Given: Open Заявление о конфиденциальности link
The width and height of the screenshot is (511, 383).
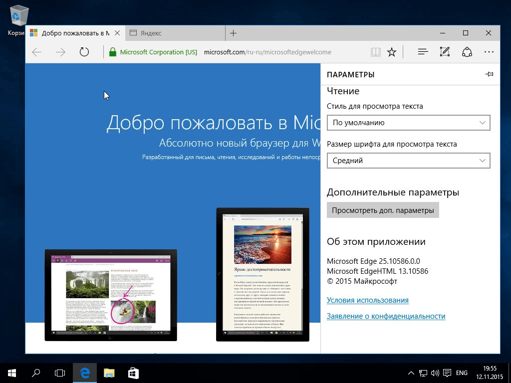Looking at the screenshot, I should 386,316.
